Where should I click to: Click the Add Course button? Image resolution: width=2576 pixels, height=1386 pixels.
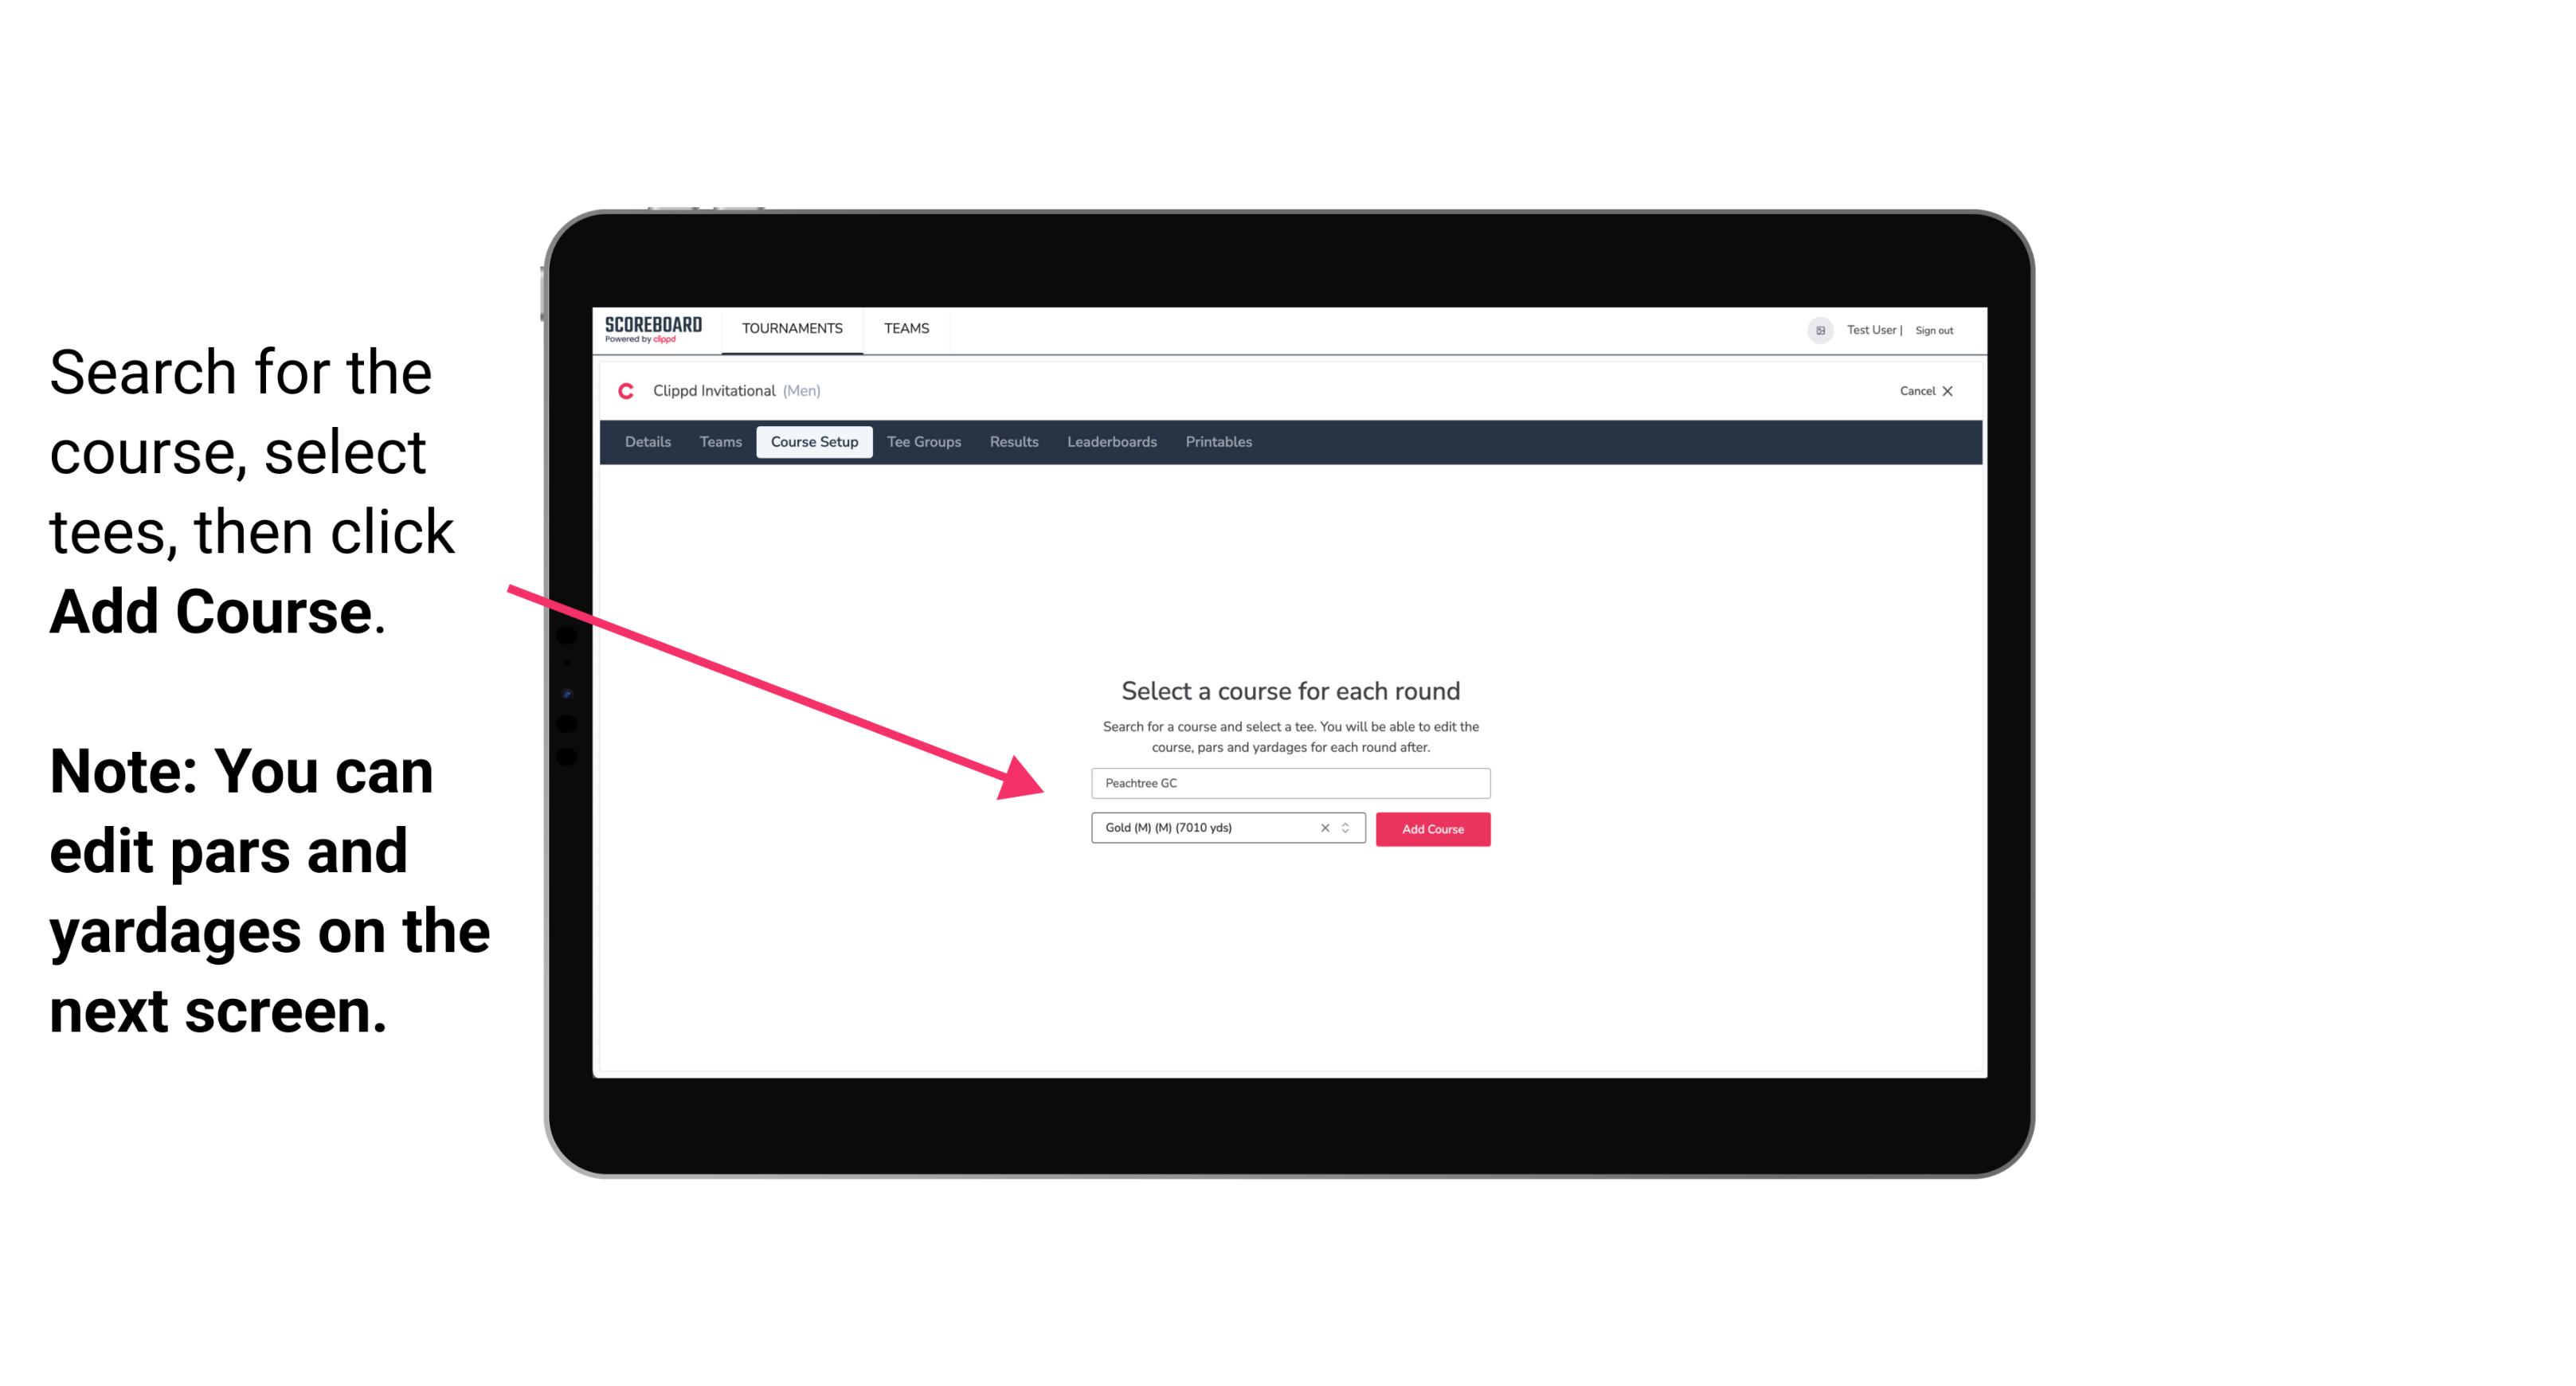pos(1431,829)
